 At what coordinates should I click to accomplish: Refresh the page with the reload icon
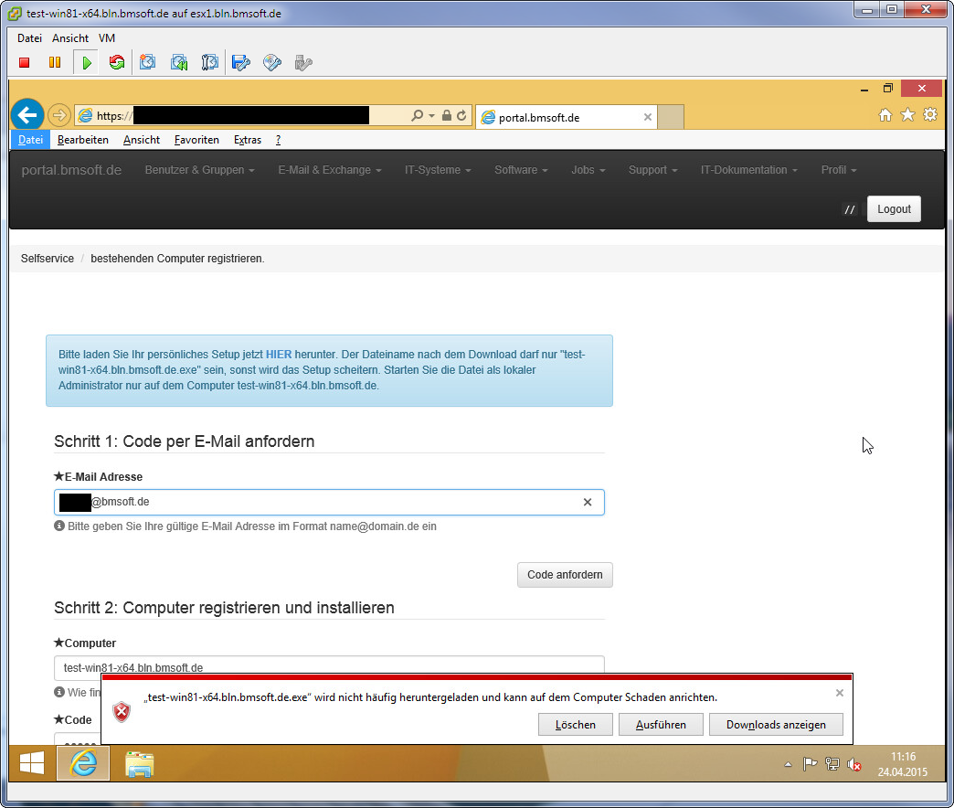click(461, 115)
